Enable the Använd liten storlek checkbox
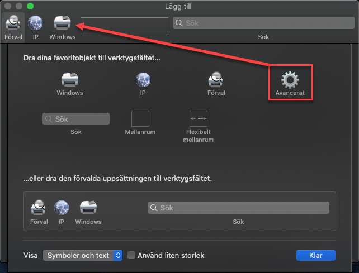The image size is (359, 273). [x=132, y=255]
